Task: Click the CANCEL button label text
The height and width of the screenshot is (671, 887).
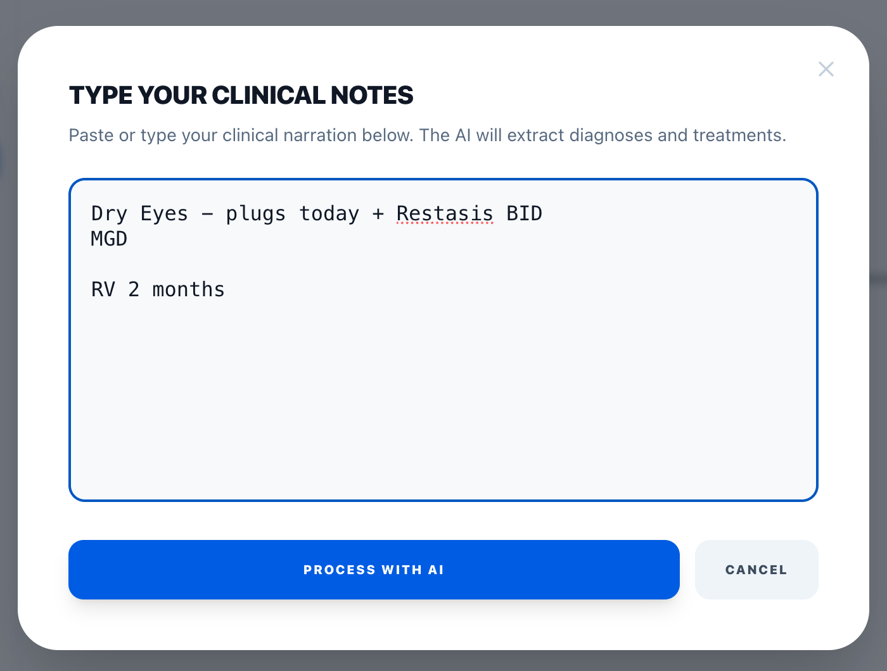Action: click(756, 570)
